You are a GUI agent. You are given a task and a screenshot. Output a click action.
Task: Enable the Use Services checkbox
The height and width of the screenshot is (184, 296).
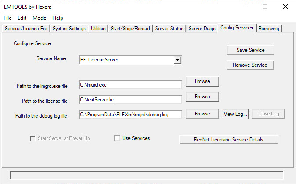tap(117, 138)
